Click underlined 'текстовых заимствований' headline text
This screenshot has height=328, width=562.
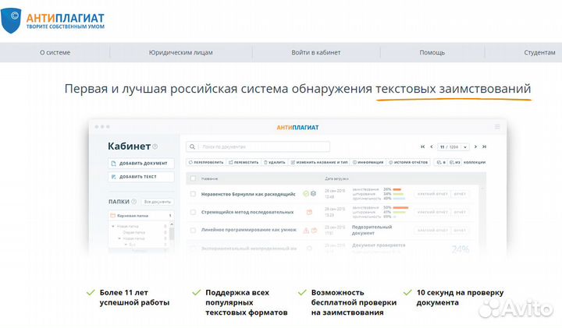453,89
